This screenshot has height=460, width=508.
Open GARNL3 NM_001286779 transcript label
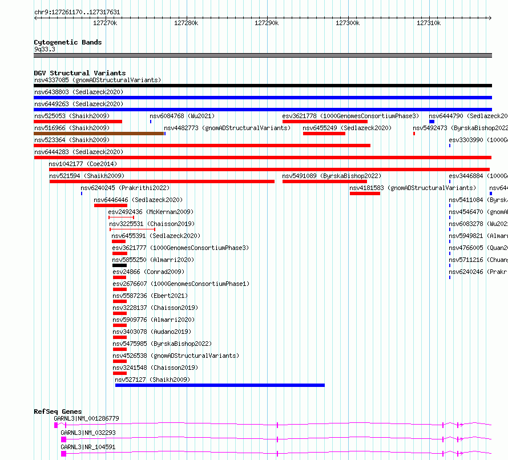point(87,418)
